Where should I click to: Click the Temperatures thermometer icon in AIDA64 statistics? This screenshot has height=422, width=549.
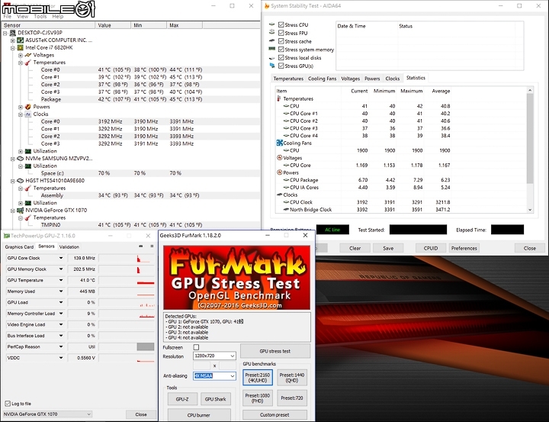(x=279, y=98)
